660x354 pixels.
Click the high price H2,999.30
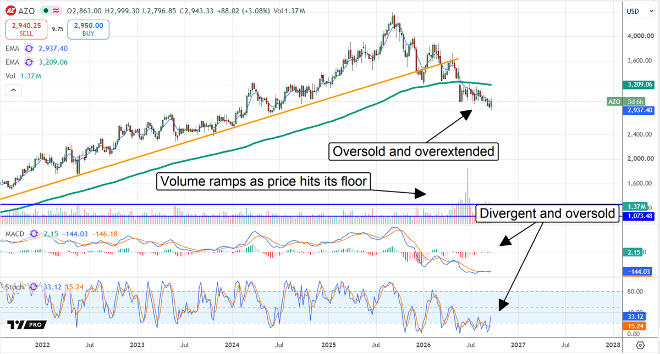122,11
